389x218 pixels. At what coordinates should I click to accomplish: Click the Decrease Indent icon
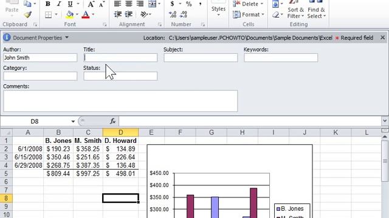[x=117, y=15]
